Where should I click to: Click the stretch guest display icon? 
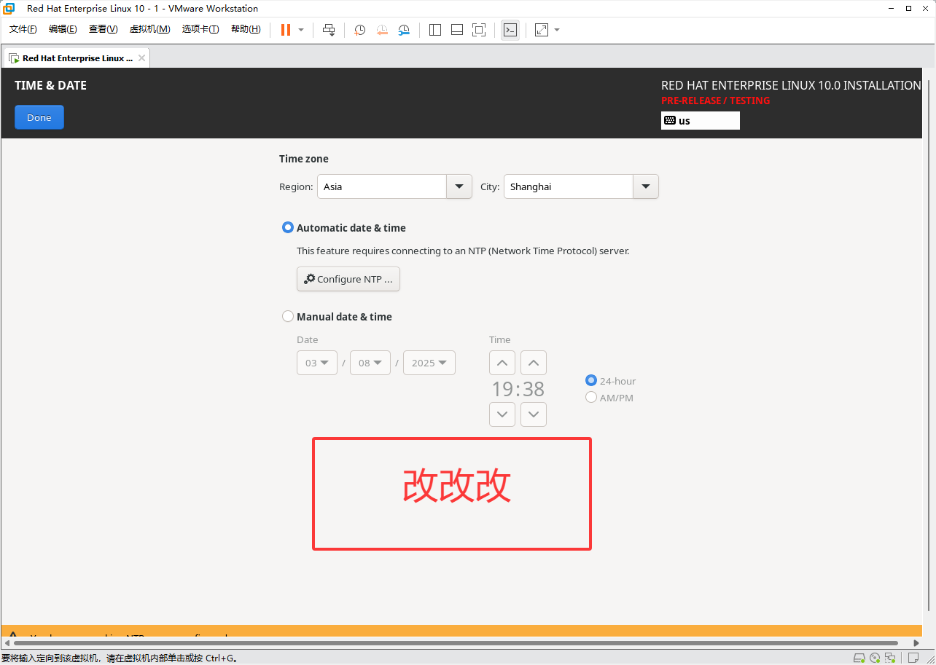coord(542,30)
